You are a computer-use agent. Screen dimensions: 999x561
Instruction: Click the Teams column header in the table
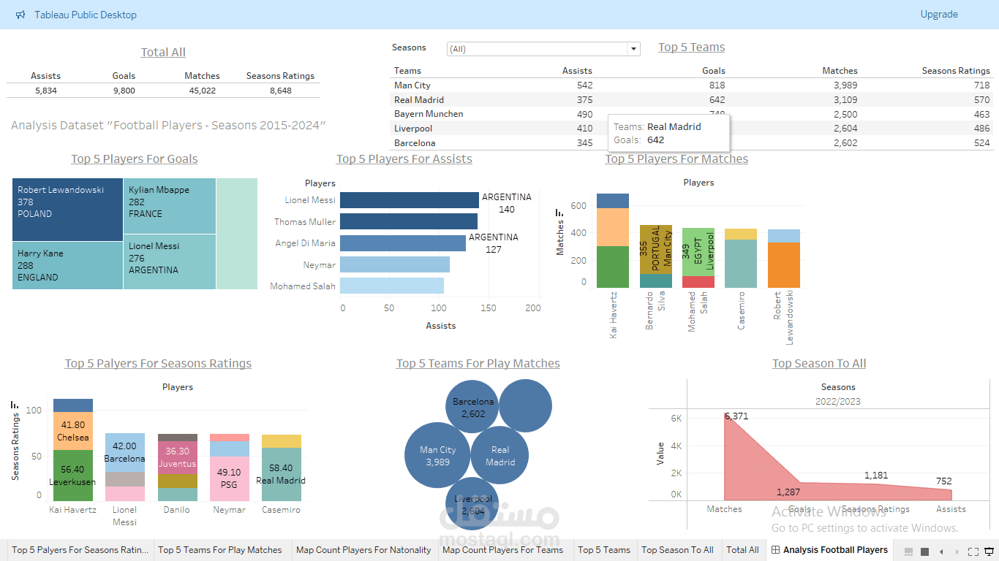[x=407, y=71]
